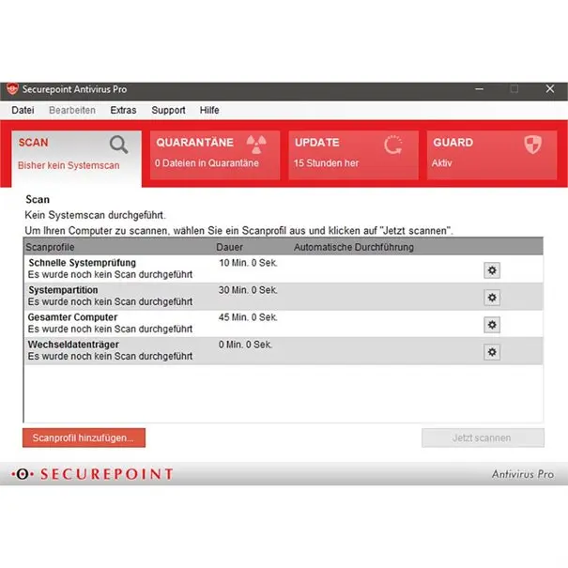The width and height of the screenshot is (568, 568).
Task: Switch to the SCAN tab heading
Action: point(33,143)
